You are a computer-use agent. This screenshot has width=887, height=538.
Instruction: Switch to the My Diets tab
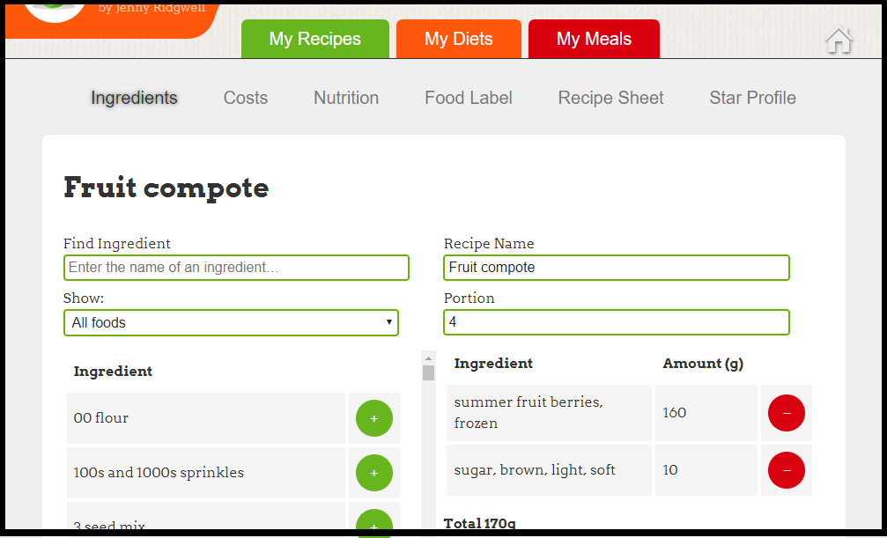tap(458, 39)
